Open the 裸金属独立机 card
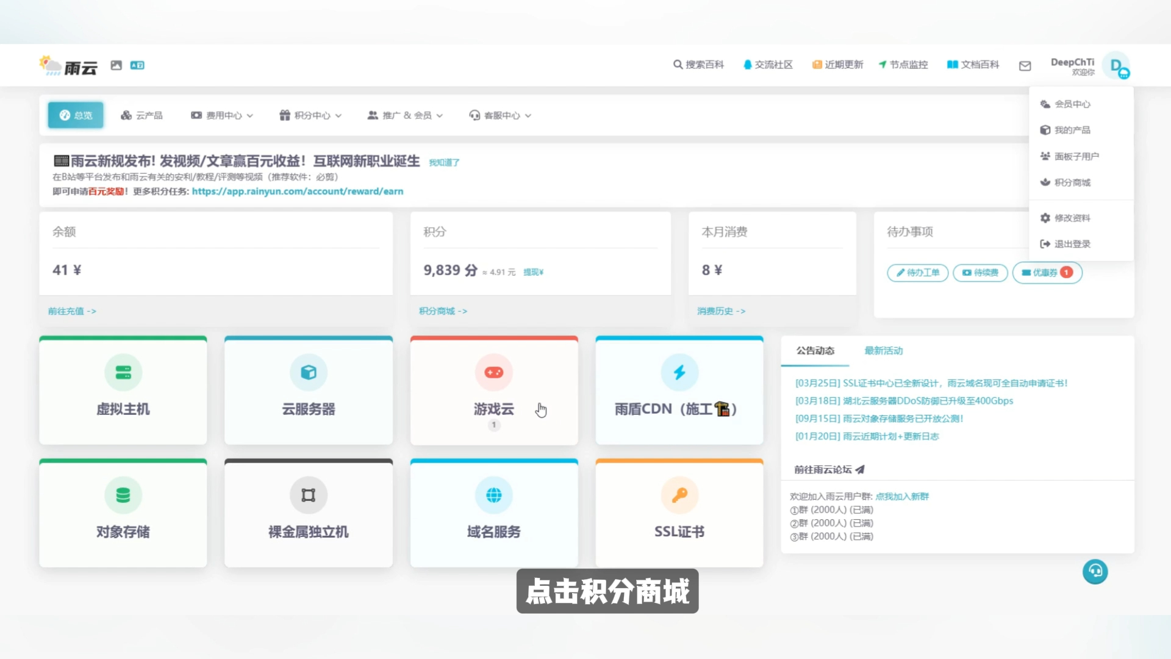1171x659 pixels. (x=309, y=513)
